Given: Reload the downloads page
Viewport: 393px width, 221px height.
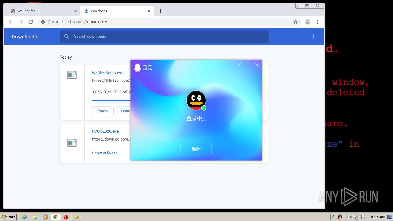Looking at the screenshot, I should tap(31, 22).
